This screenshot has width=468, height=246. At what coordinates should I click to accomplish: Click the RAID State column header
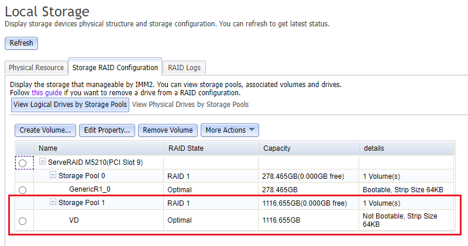(185, 148)
